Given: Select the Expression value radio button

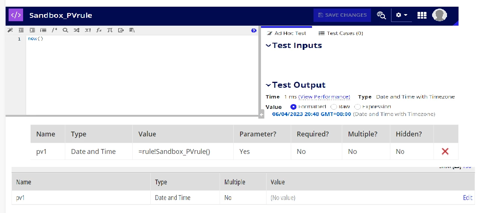Looking at the screenshot, I should click(357, 107).
